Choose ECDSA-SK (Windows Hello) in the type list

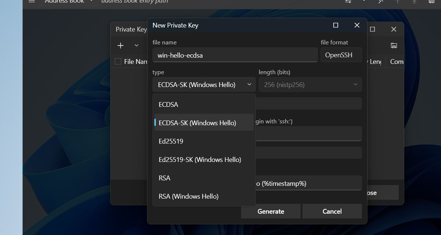tap(204, 123)
